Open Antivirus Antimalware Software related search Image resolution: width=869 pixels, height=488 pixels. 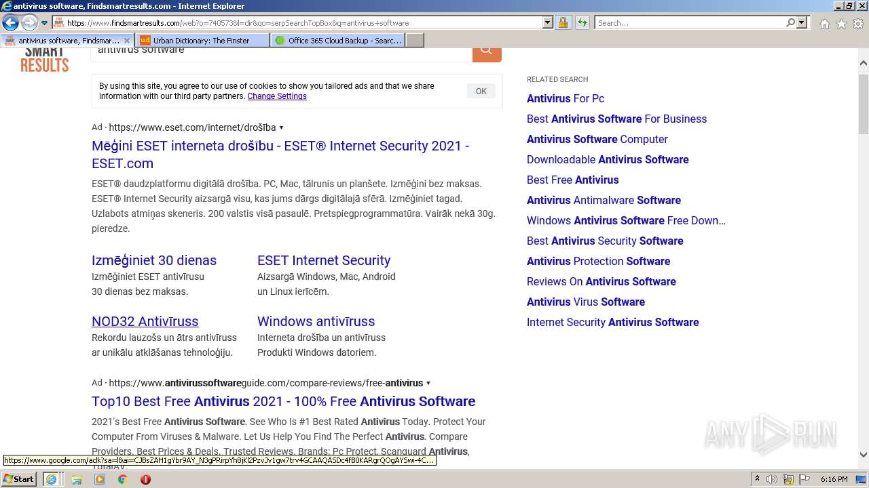[x=604, y=200]
